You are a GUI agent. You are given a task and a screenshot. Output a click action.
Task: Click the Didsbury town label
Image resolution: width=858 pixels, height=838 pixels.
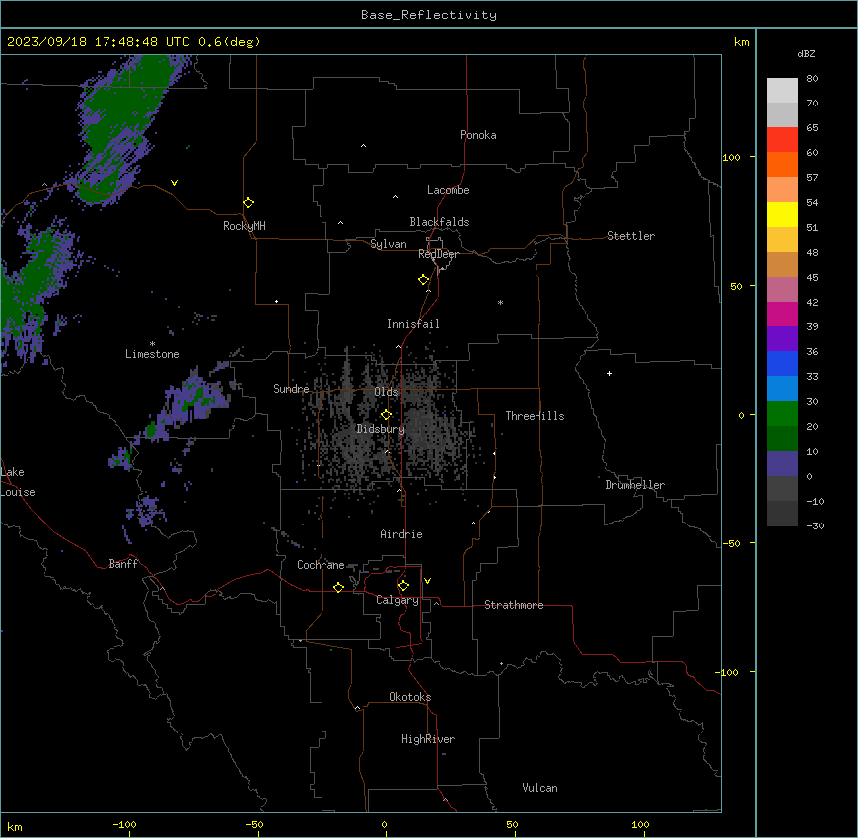pyautogui.click(x=381, y=429)
